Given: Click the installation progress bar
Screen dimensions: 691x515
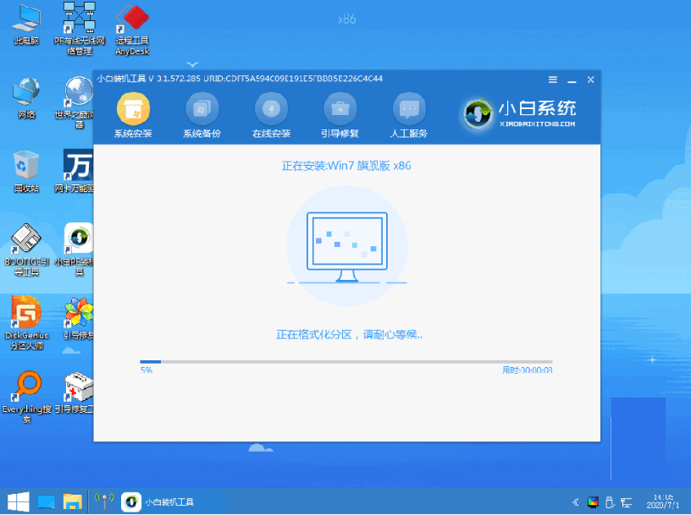Looking at the screenshot, I should pos(346,362).
